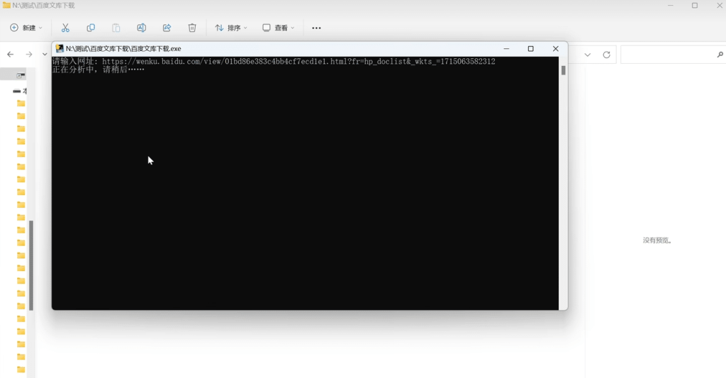Minimize the Explorer window
Screen dimensions: 726x378
671,6
